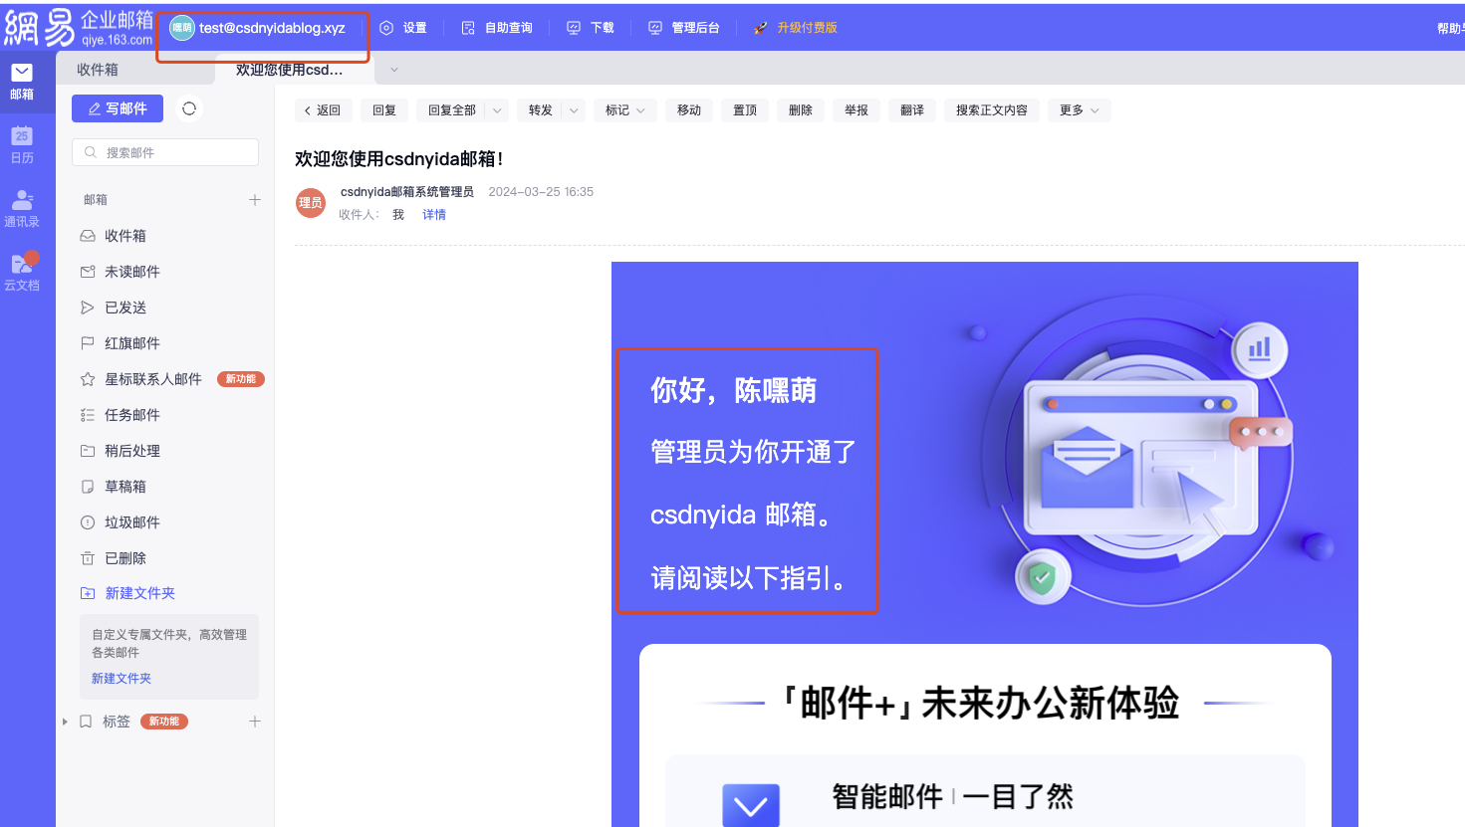Click the NetEase 企业邮箱 logo
Image resolution: width=1465 pixels, height=827 pixels.
79,27
